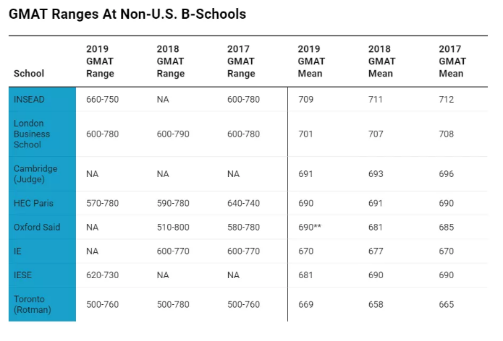The width and height of the screenshot is (503, 341).
Task: Select INSEAD's 660-750 range cell
Action: pyautogui.click(x=102, y=100)
